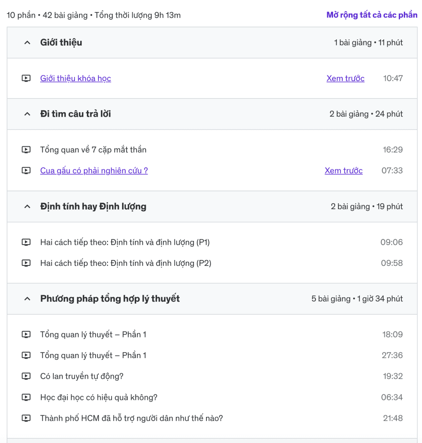This screenshot has width=422, height=443.
Task: Collapse the Đi tìm câu trả lời section
Action: click(27, 114)
